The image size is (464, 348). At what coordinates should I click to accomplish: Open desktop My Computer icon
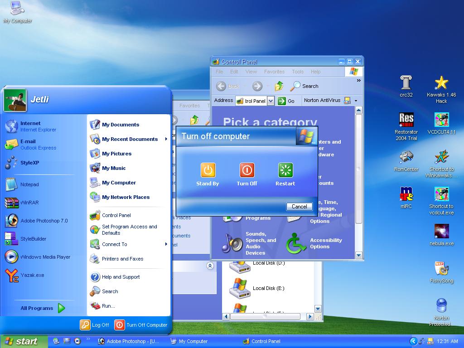(x=18, y=12)
